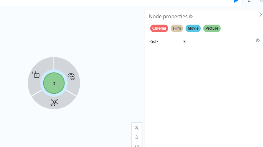The width and height of the screenshot is (263, 147).
Task: Run the query with the play button
Action: 236,1
